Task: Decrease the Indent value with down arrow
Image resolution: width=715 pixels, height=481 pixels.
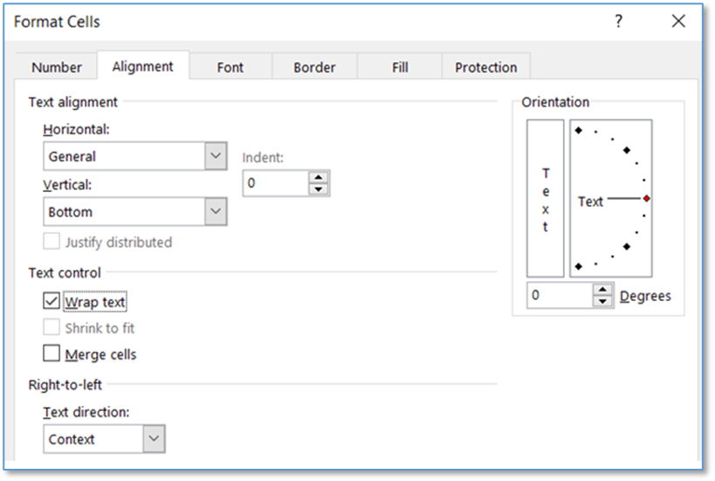Action: [319, 189]
